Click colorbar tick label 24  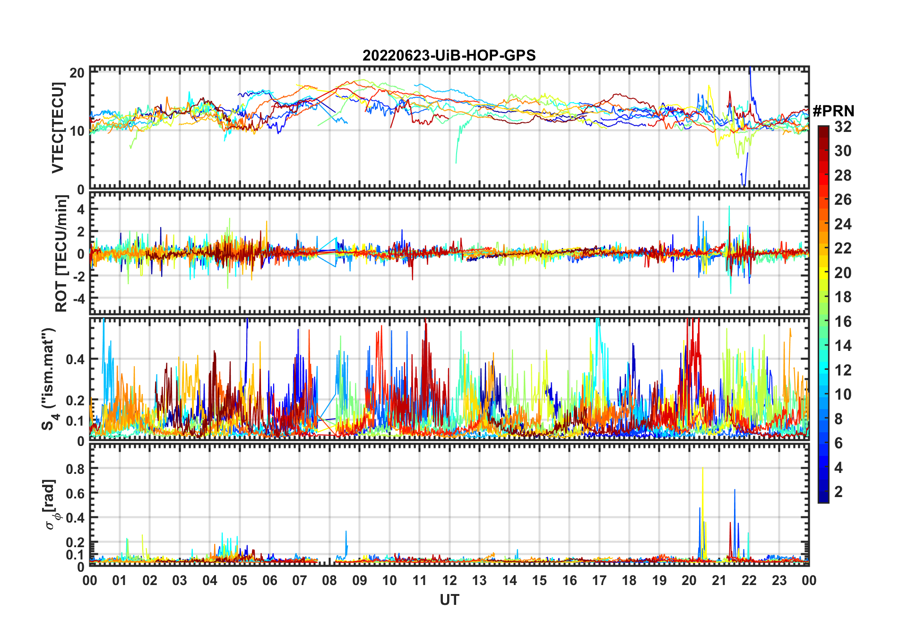[843, 224]
